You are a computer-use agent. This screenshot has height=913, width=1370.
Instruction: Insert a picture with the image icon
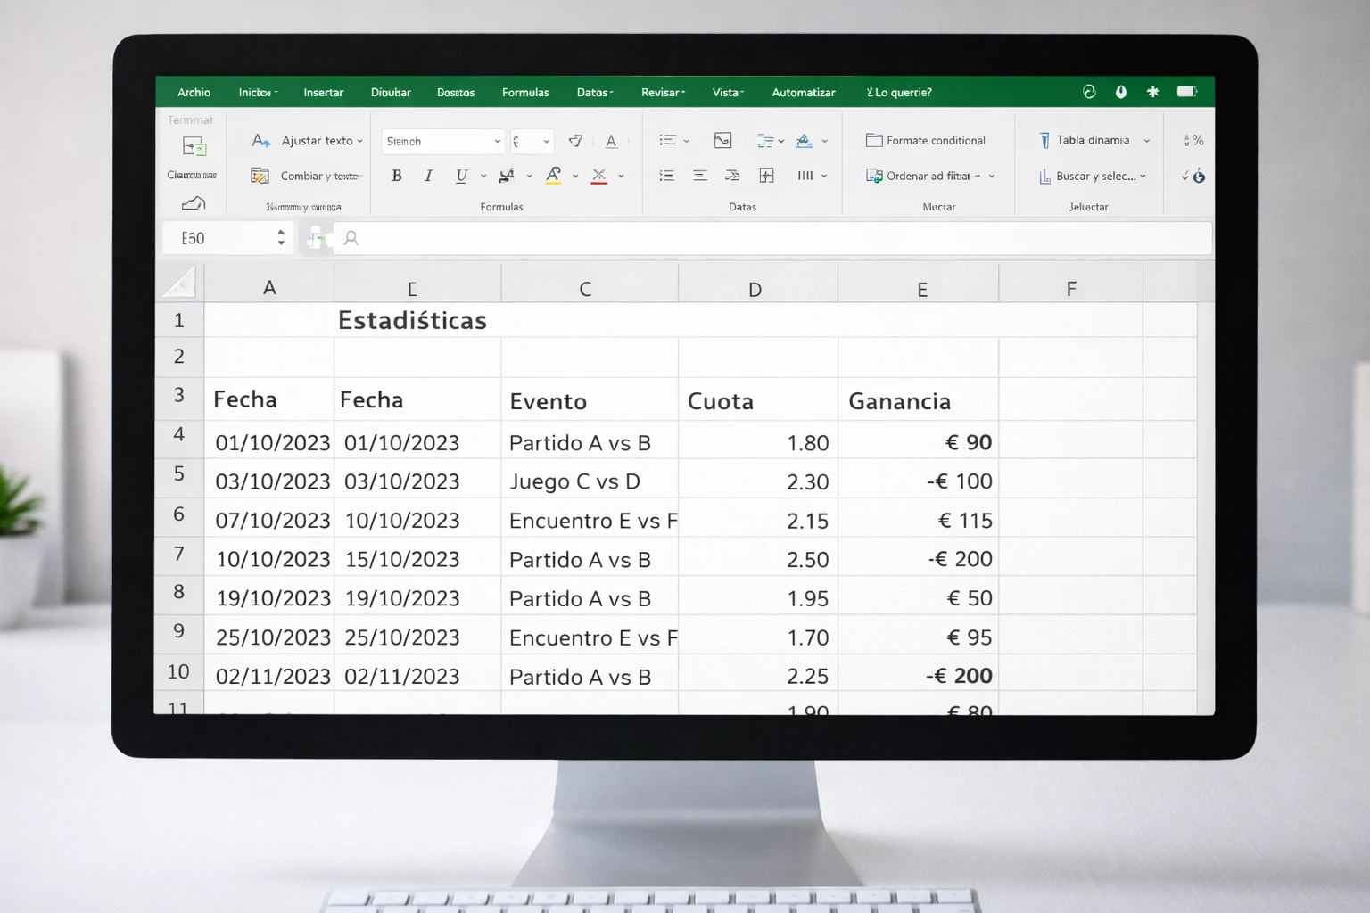tap(722, 140)
